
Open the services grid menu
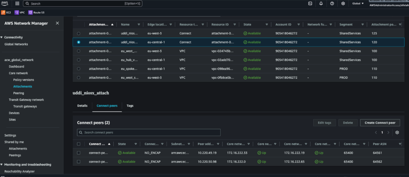[17, 4]
